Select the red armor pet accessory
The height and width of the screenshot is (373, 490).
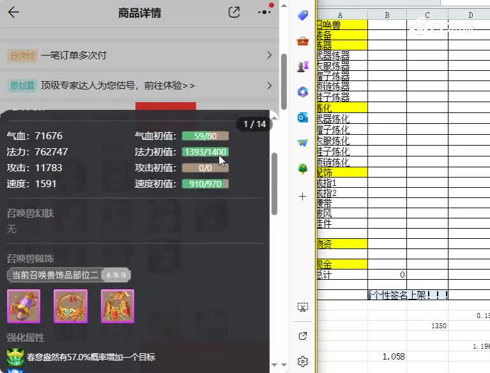pyautogui.click(x=117, y=306)
